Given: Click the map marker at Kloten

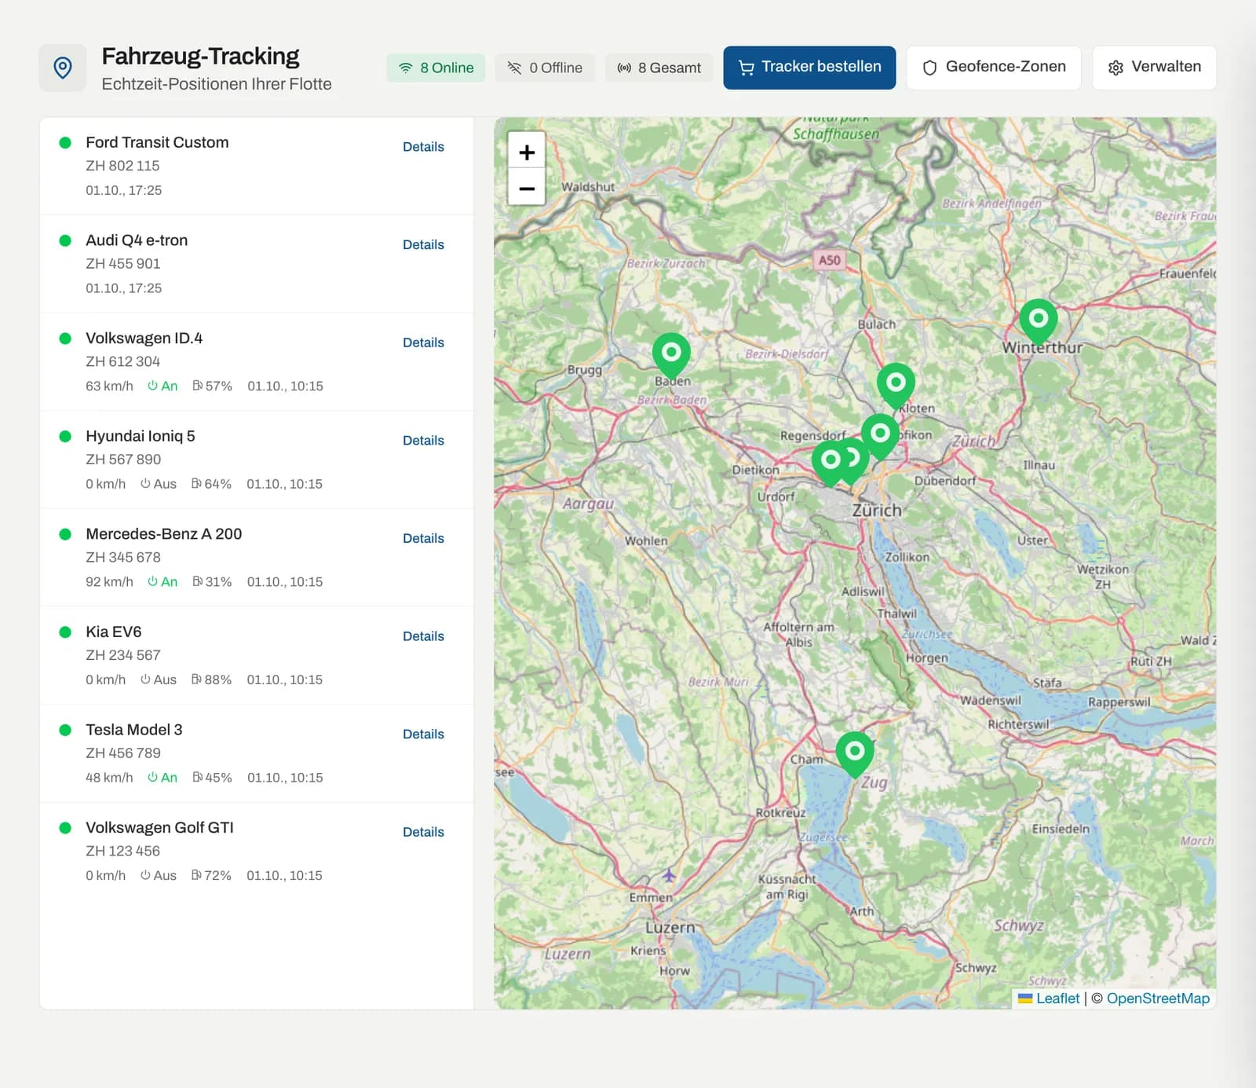Looking at the screenshot, I should point(896,385).
